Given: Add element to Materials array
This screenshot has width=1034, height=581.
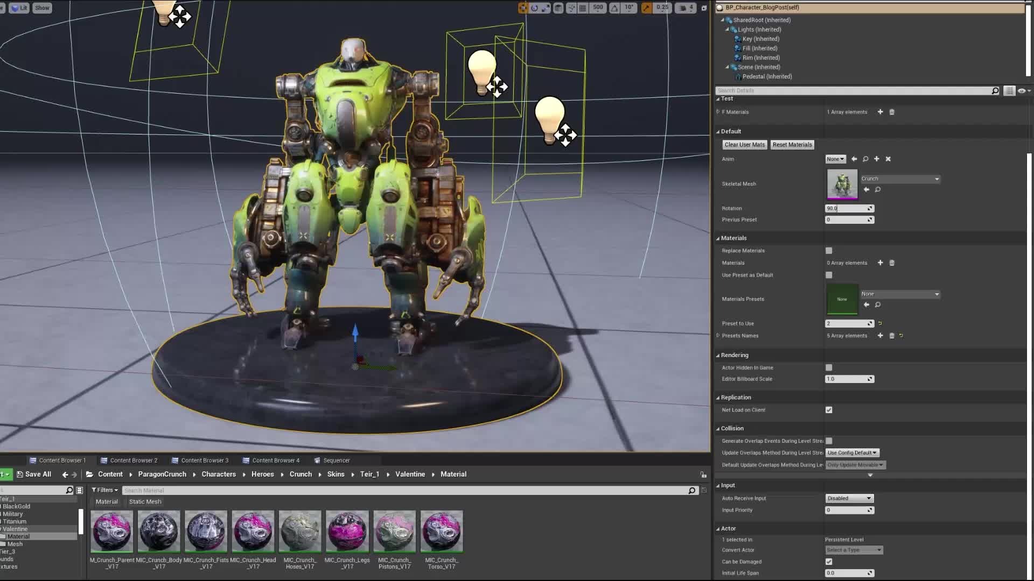Looking at the screenshot, I should (x=880, y=263).
